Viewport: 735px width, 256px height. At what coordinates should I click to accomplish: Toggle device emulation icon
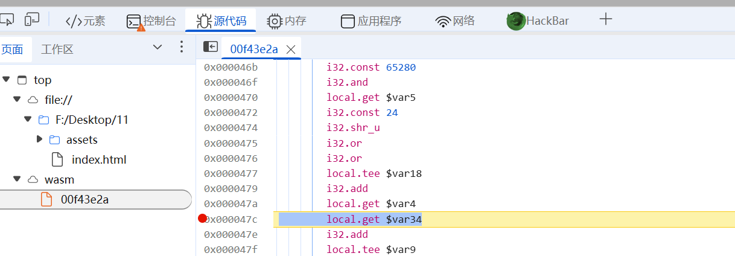click(x=32, y=20)
